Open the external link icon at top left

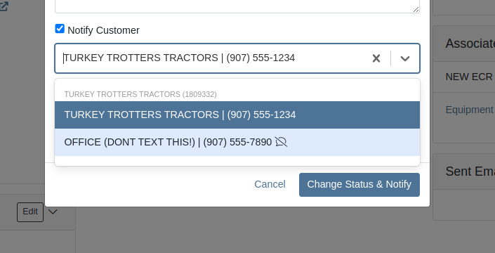(4, 6)
